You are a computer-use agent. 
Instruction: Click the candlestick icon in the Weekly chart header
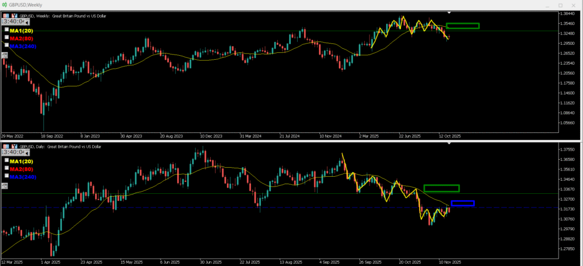(x=14, y=16)
